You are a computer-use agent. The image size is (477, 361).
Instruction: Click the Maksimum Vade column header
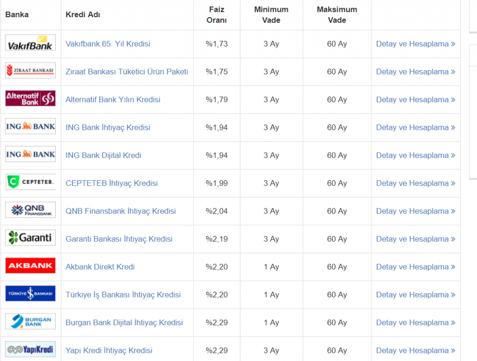(337, 15)
